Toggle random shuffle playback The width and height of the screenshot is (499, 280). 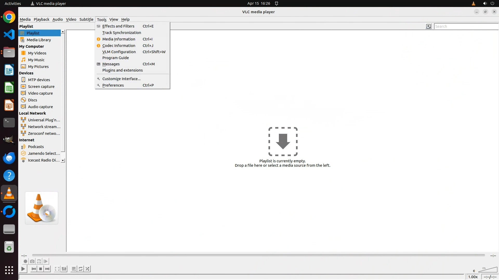88,269
